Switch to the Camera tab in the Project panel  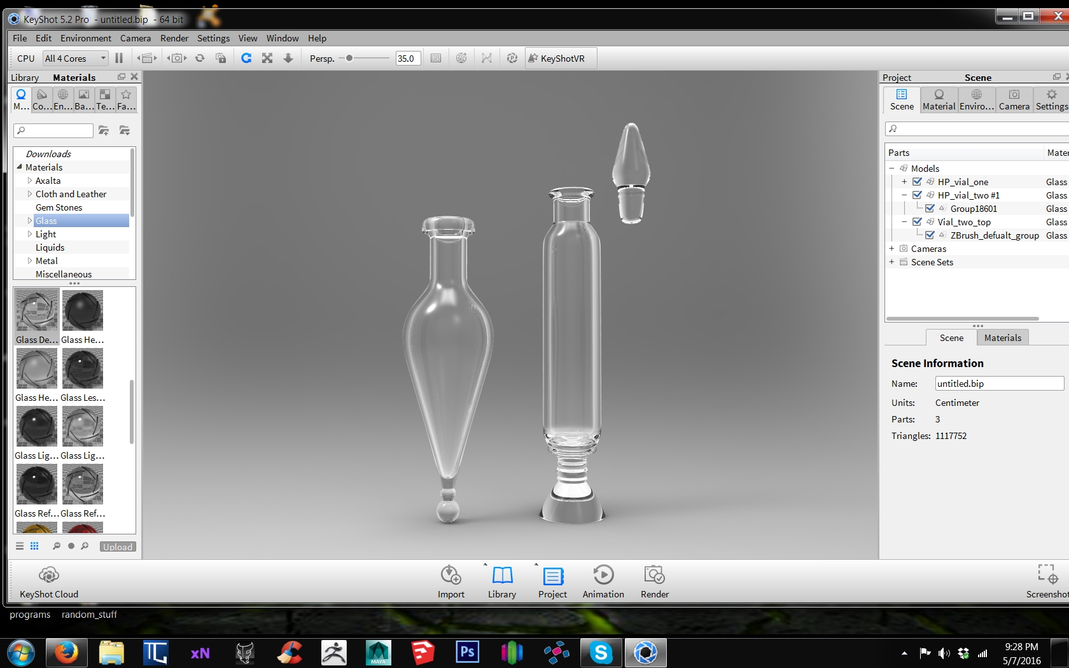pos(1014,100)
